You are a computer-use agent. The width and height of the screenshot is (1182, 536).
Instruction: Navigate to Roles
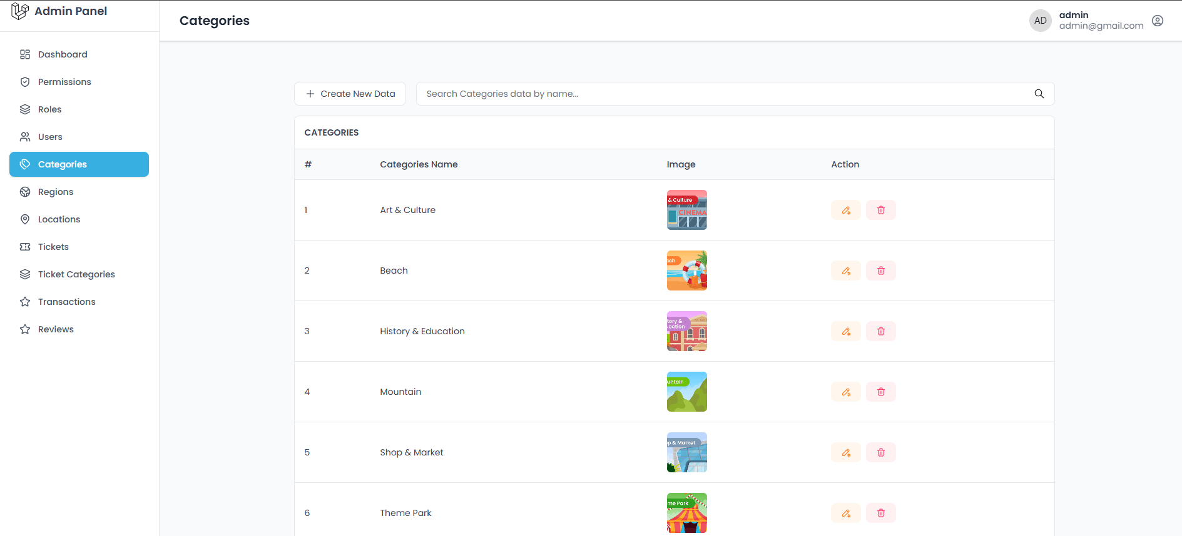click(x=79, y=109)
